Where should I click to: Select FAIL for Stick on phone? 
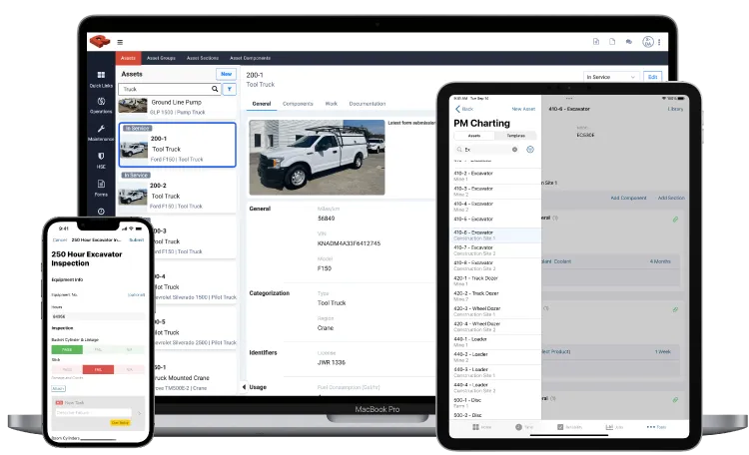(98, 369)
